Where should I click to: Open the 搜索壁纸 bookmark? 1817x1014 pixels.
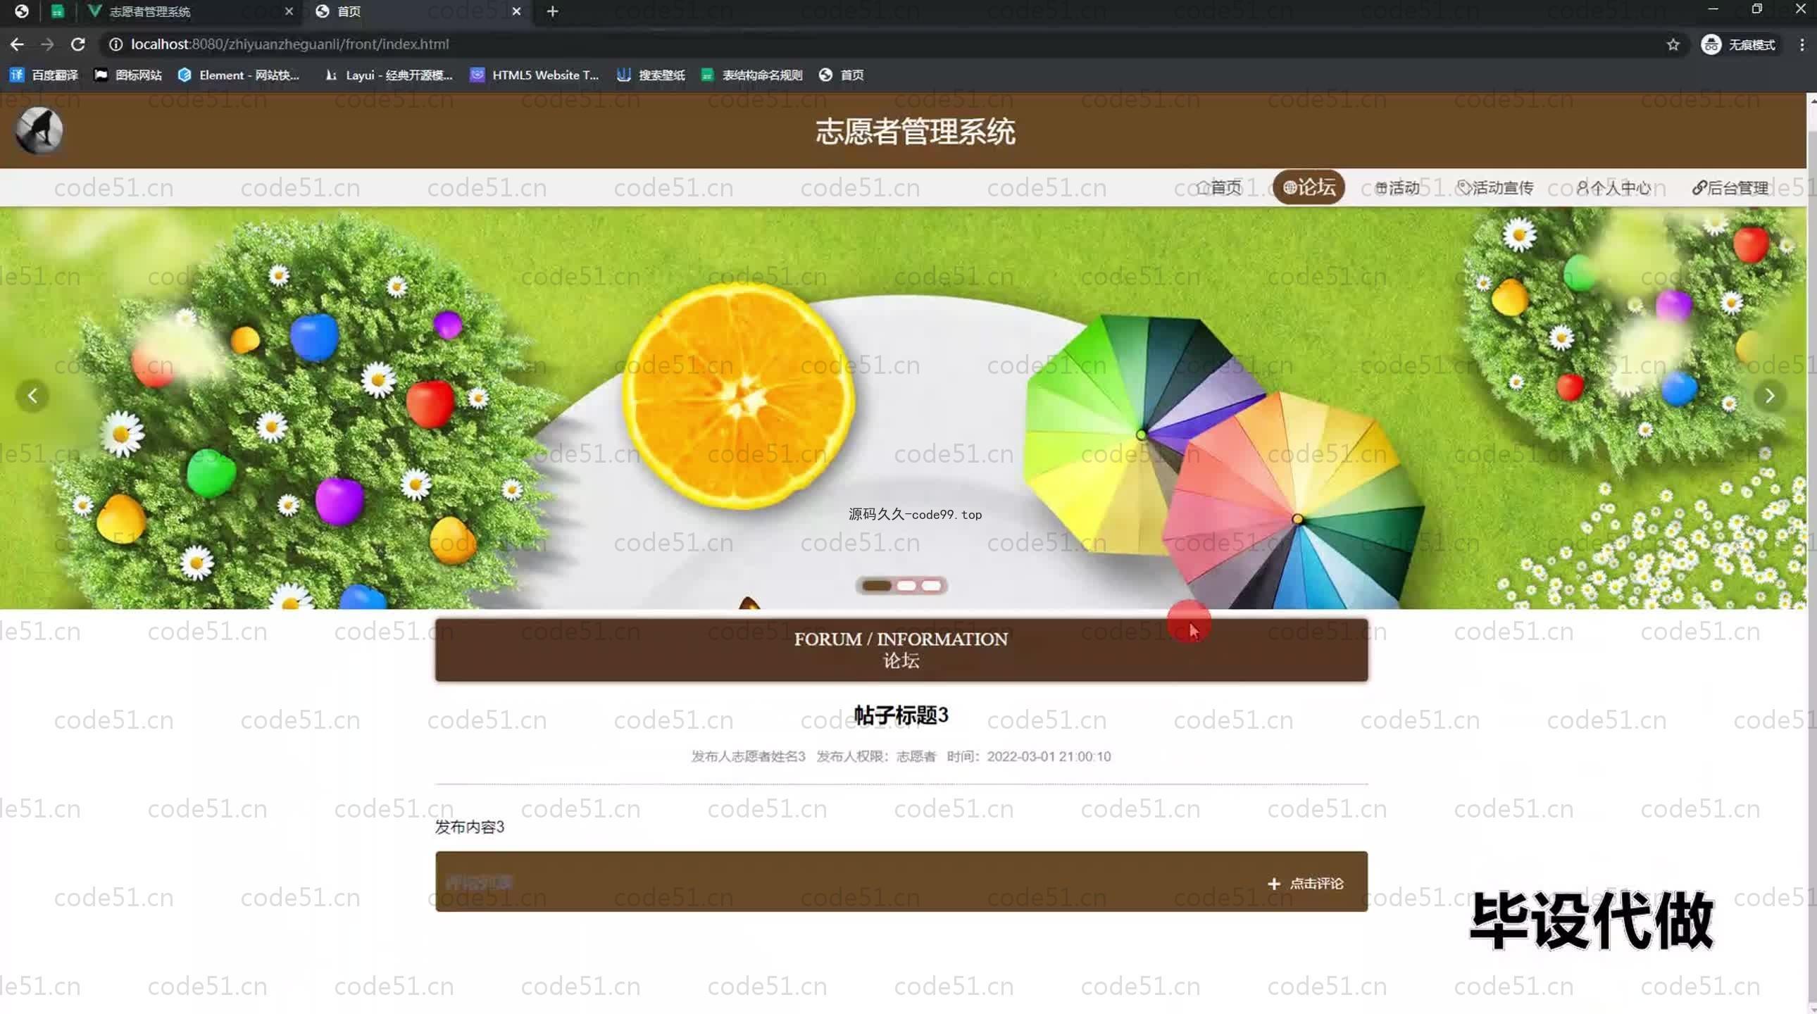pyautogui.click(x=651, y=75)
